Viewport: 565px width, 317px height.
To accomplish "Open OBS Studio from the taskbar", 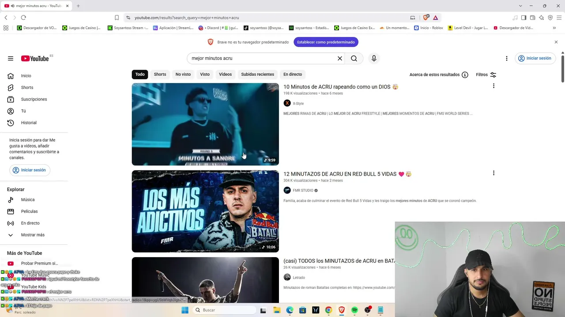I will (368, 310).
